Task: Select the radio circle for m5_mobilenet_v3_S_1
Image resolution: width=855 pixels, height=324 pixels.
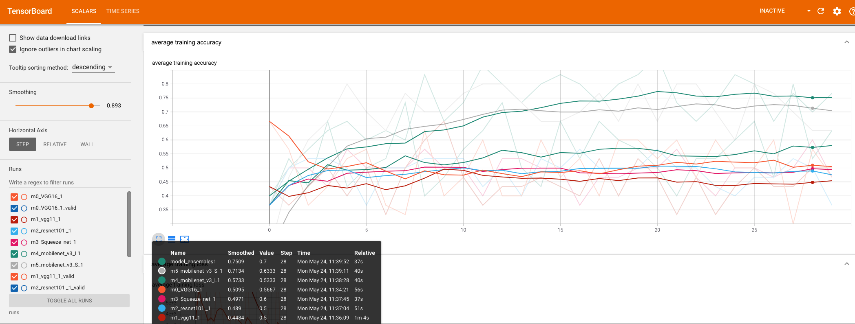Action: 24,265
